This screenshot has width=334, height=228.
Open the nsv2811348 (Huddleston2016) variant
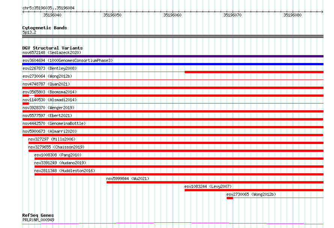pyautogui.click(x=65, y=171)
